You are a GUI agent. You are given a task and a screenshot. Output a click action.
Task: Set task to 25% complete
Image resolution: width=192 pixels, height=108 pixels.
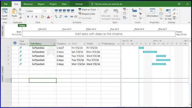tap(60, 11)
